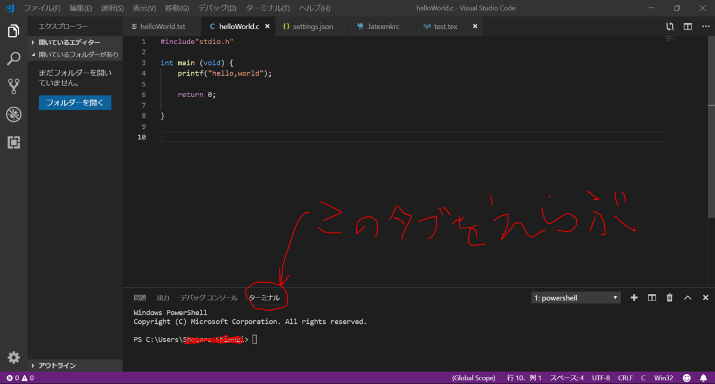Click the VS Code logo in title bar

click(10, 8)
